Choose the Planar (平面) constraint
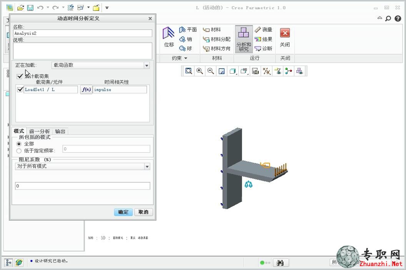This screenshot has height=270, width=406. 188,30
